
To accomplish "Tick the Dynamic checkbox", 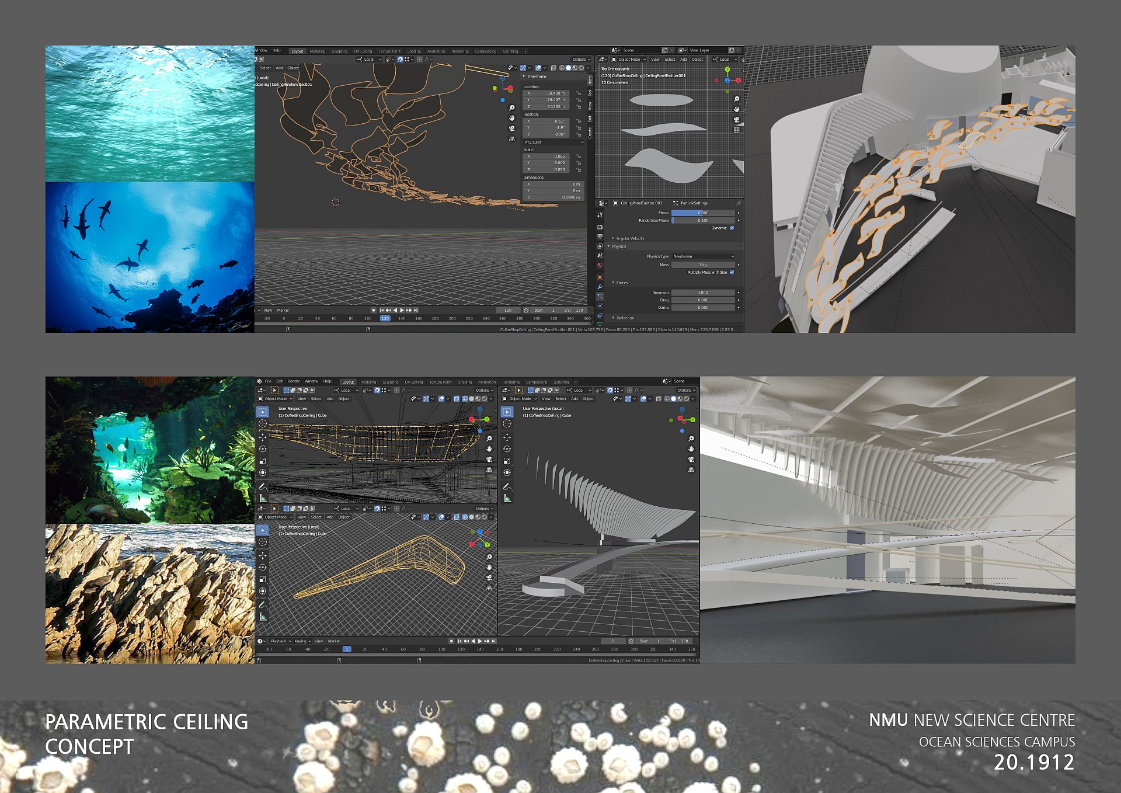I will pyautogui.click(x=732, y=228).
